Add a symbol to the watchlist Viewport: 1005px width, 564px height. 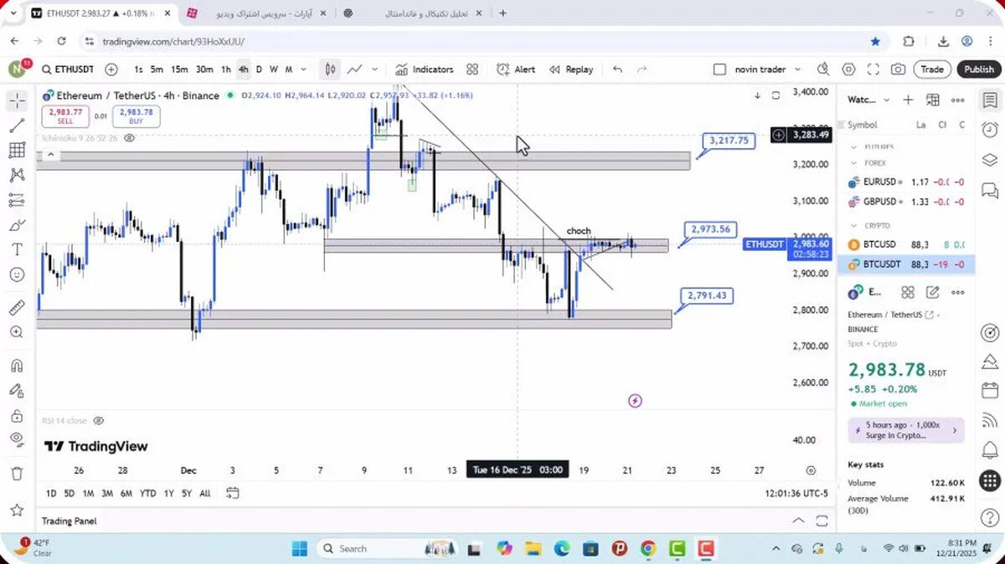pos(908,100)
